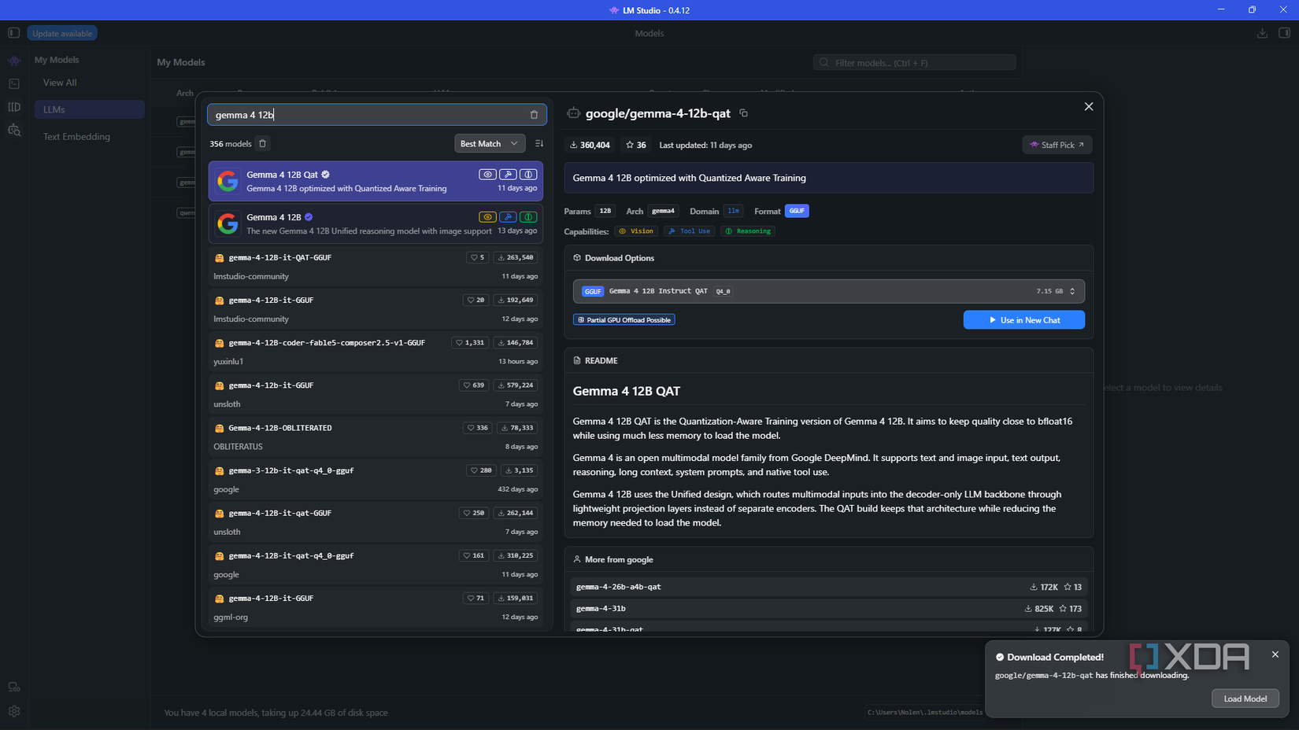1299x730 pixels.
Task: Select the gemma-4-12B-it-qat-GGUF result by unsloth
Action: [376, 522]
